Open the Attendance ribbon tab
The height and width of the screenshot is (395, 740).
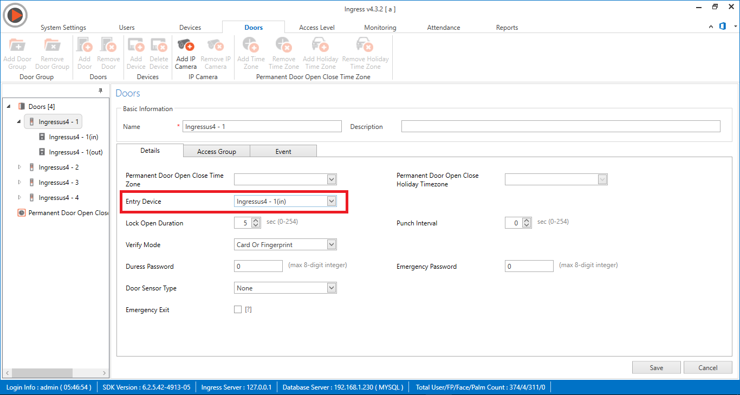tap(444, 28)
